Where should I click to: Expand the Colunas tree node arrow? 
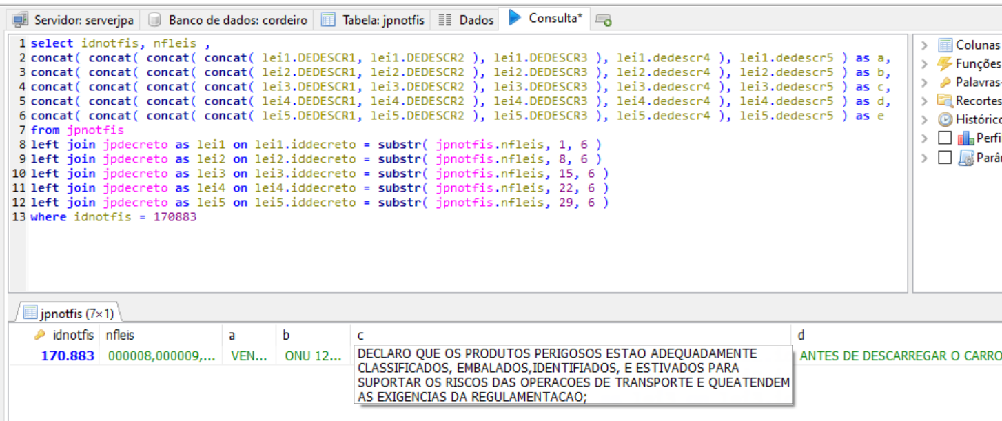[925, 45]
